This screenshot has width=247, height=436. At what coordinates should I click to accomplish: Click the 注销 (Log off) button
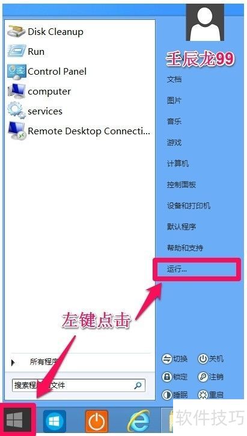(x=211, y=377)
